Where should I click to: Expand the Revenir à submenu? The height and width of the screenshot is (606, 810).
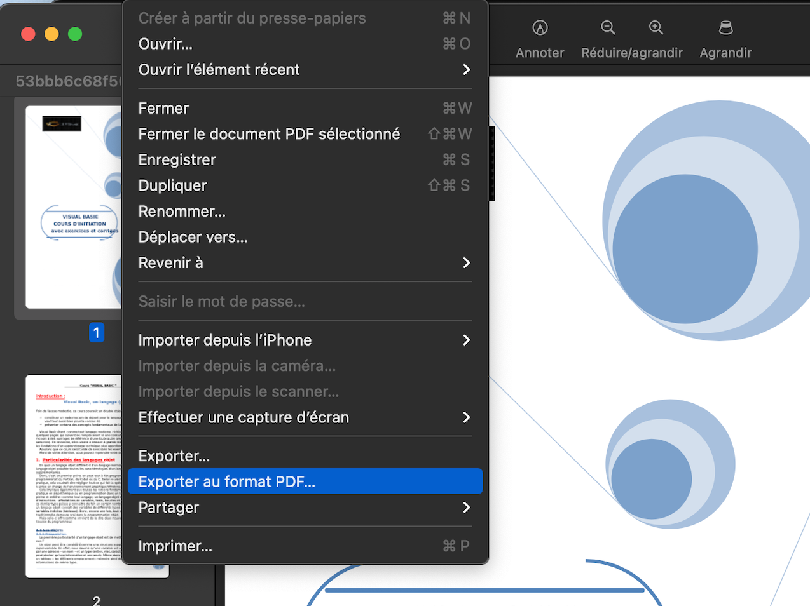point(305,263)
